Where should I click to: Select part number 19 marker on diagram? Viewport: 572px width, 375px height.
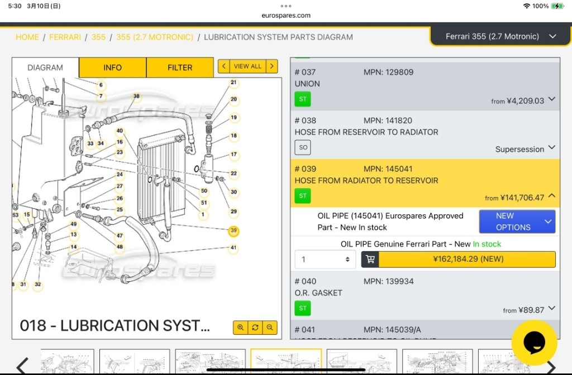coord(233,117)
